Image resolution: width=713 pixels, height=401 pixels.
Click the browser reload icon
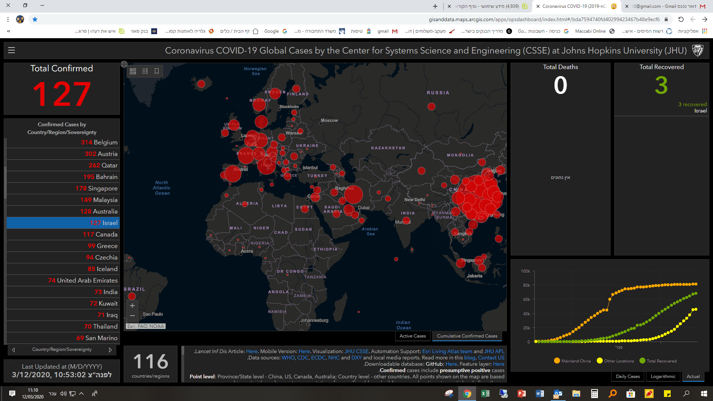click(681, 19)
